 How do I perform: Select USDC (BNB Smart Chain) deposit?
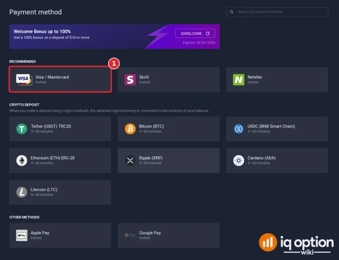coord(277,129)
